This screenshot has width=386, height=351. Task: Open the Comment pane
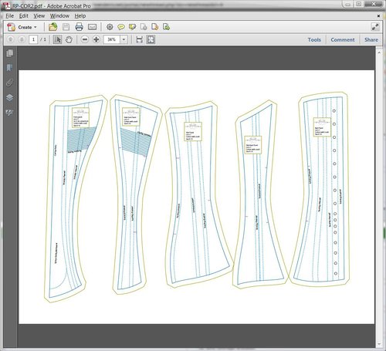point(343,40)
